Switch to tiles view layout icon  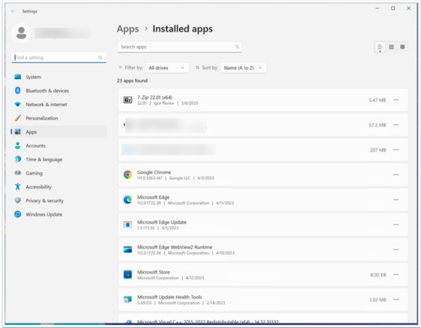(402, 47)
